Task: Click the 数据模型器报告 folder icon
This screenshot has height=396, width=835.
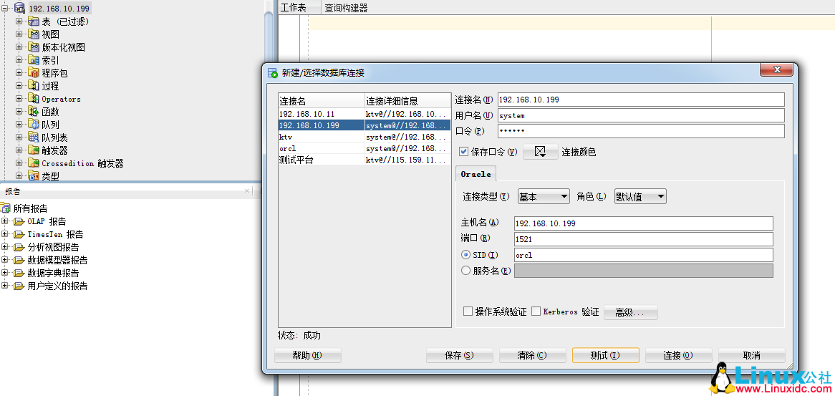Action: tap(20, 260)
